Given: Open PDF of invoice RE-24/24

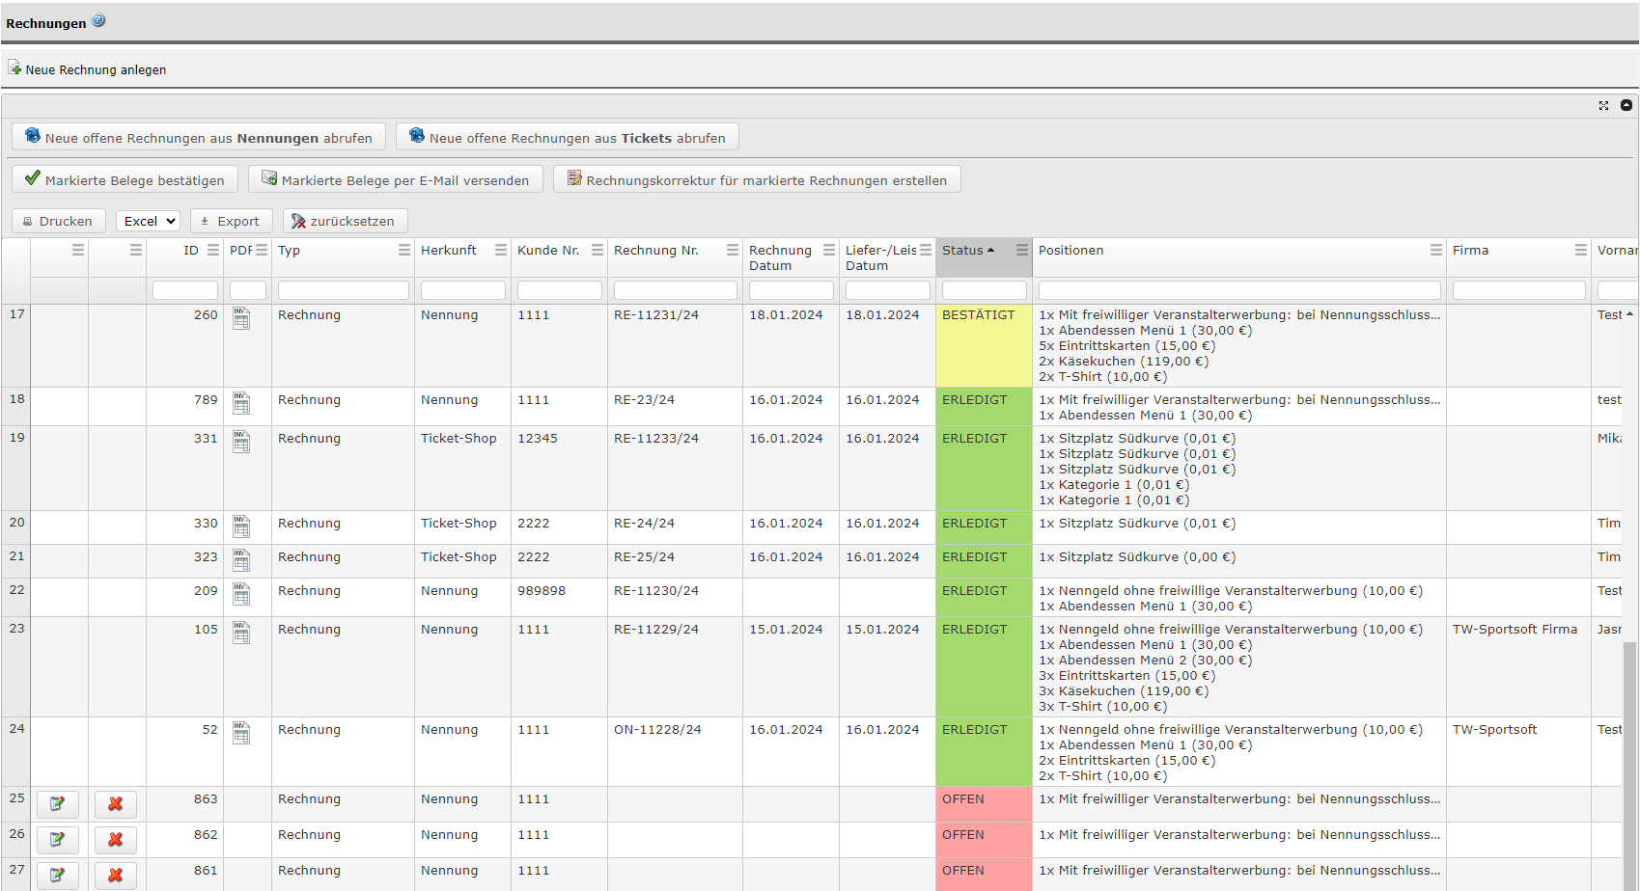Looking at the screenshot, I should point(241,526).
